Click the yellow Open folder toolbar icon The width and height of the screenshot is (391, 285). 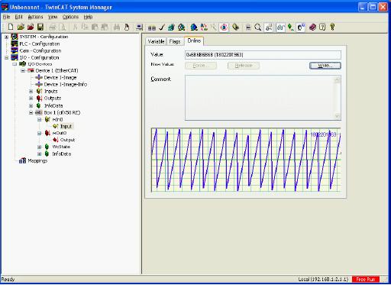(21, 27)
